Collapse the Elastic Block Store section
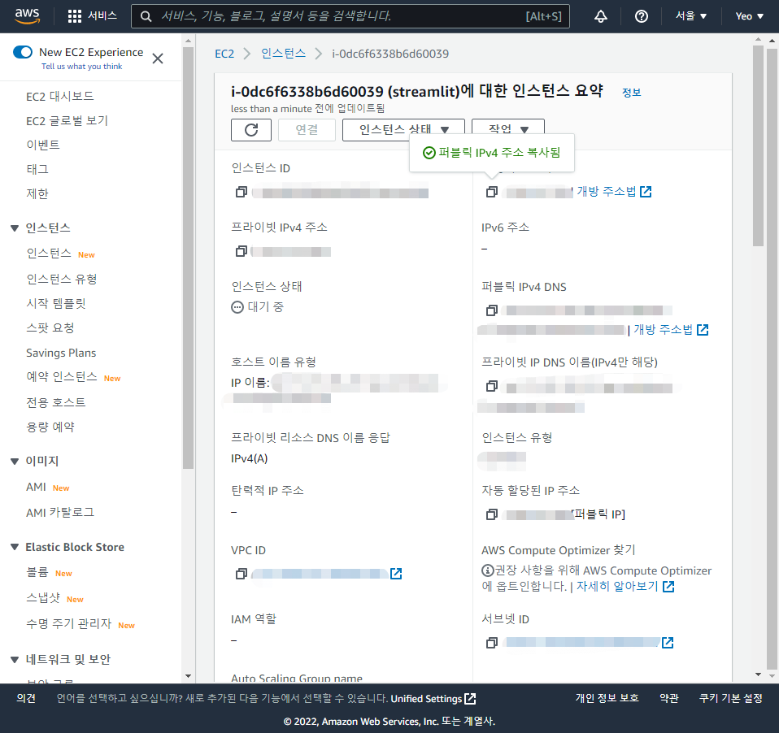The image size is (779, 733). pos(15,547)
